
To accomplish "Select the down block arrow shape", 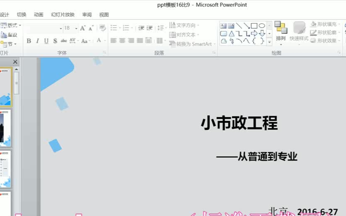I will pos(262,33).
